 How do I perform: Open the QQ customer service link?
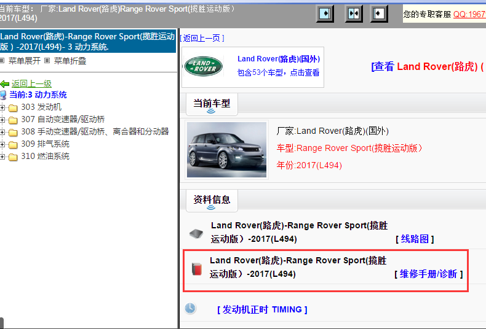pos(469,14)
